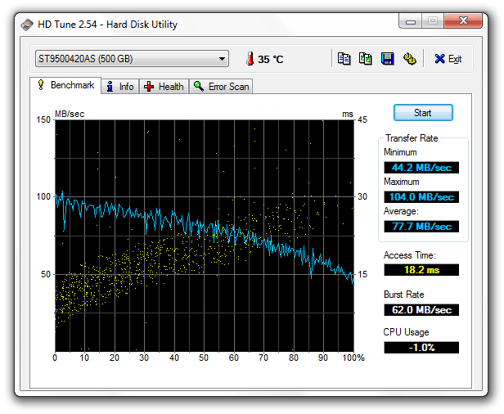This screenshot has height=414, width=504.
Task: Click the Start benchmark button
Action: [423, 113]
